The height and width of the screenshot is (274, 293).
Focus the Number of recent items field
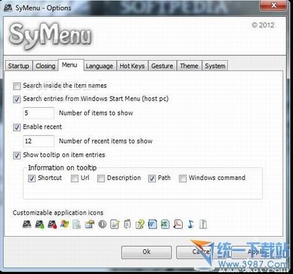[39, 141]
